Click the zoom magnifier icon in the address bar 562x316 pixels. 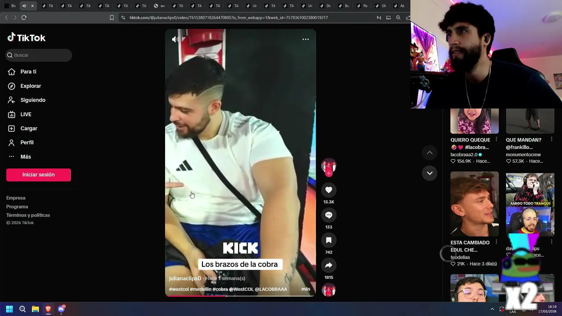[x=398, y=18]
